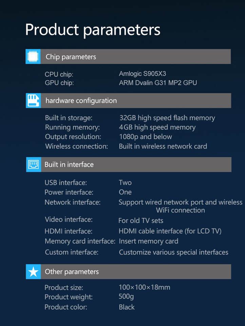Click the 1080p and below resolution value
Image resolution: width=245 pixels, height=326 pixels.
(x=145, y=137)
